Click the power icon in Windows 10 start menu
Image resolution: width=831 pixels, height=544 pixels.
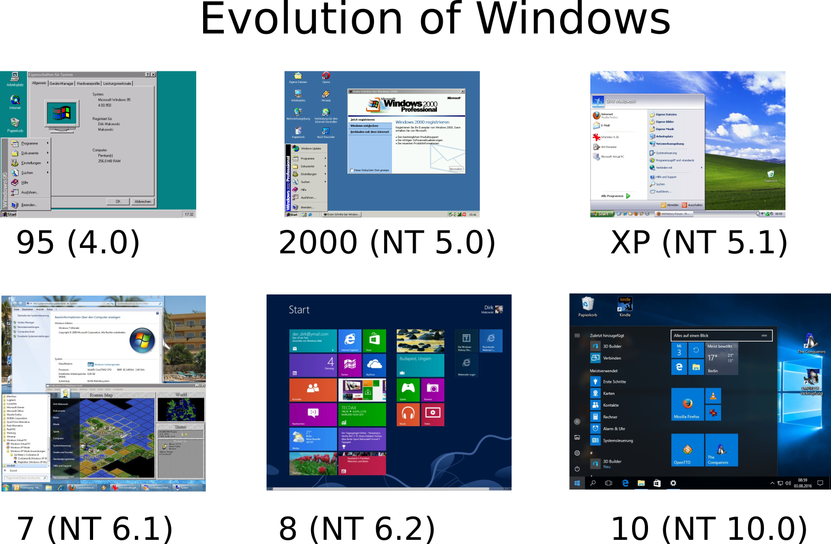click(x=577, y=469)
